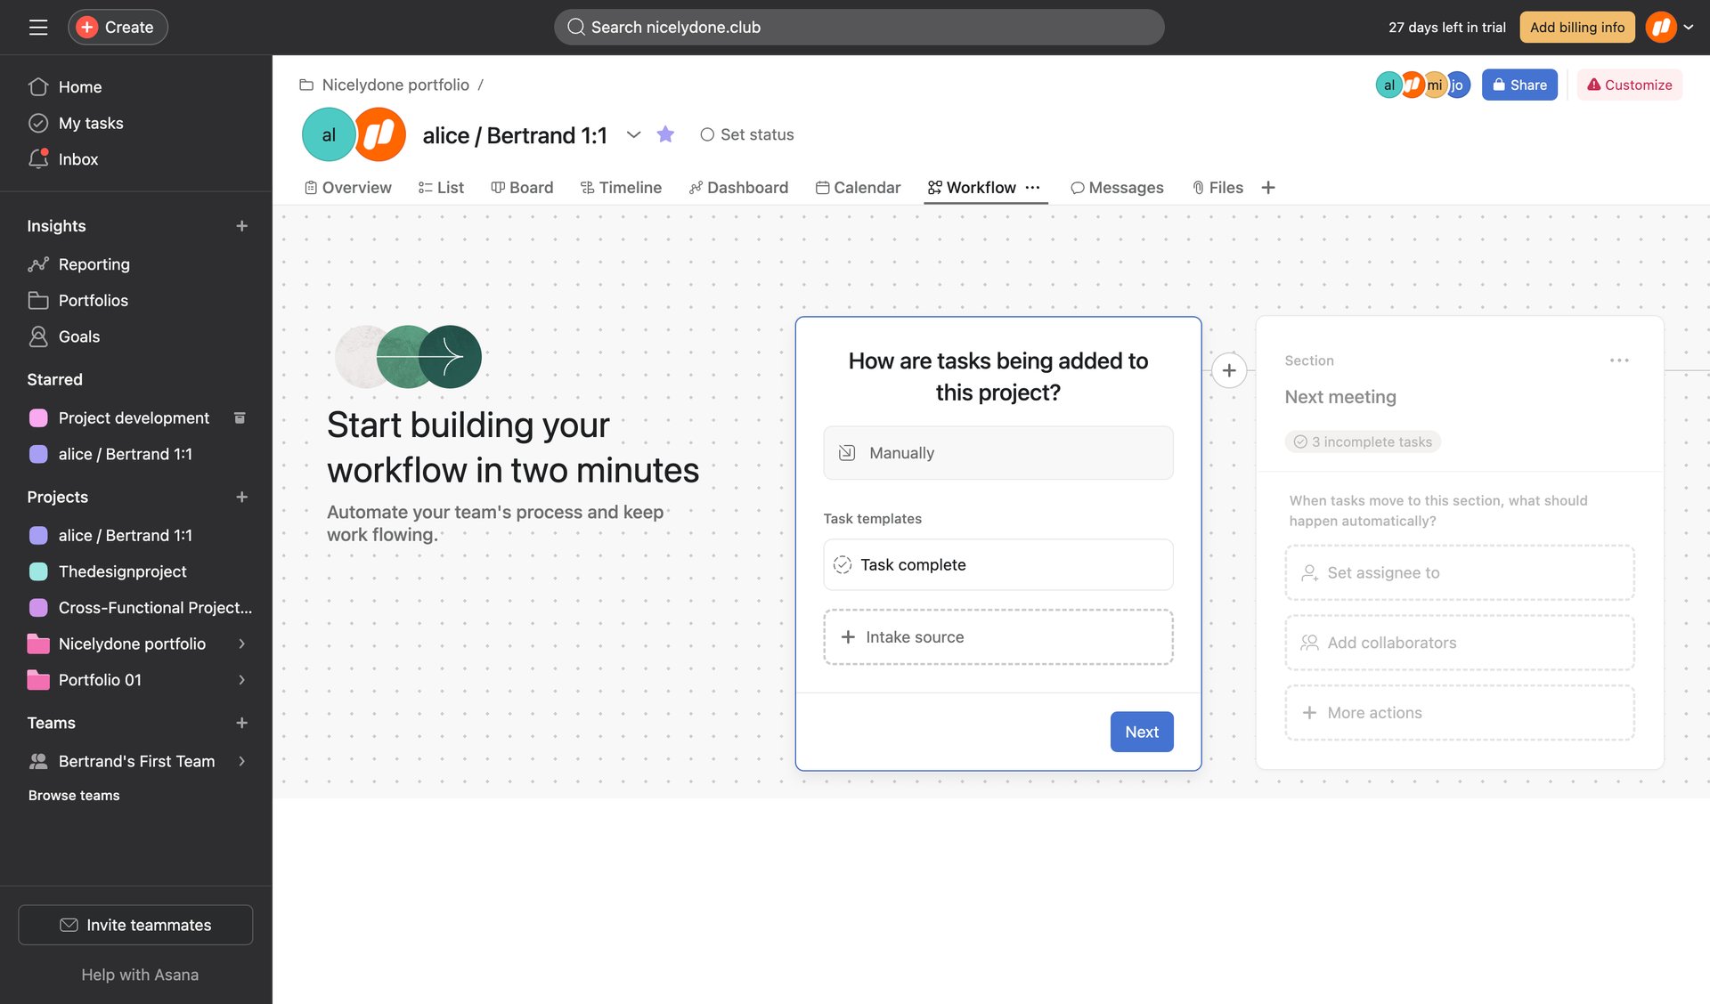
Task: Open the Workflow tab overflow ellipsis
Action: coord(1033,188)
